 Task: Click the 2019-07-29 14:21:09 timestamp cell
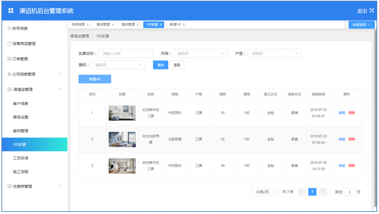coord(318,165)
